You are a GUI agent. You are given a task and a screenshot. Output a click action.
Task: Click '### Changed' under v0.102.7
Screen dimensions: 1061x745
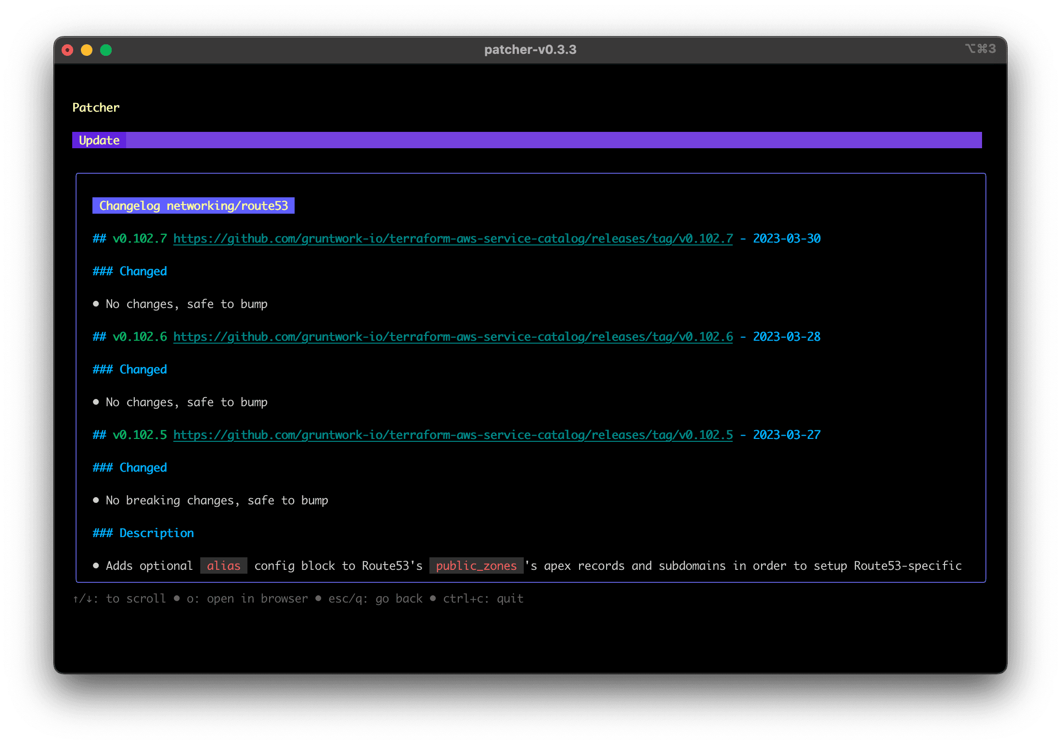coord(130,271)
